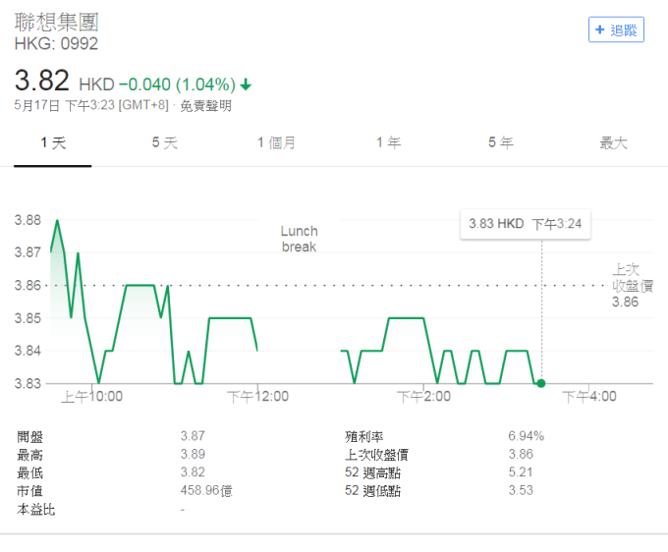Image resolution: width=668 pixels, height=552 pixels.
Task: Click the 最低 value 3.82
Action: click(193, 471)
